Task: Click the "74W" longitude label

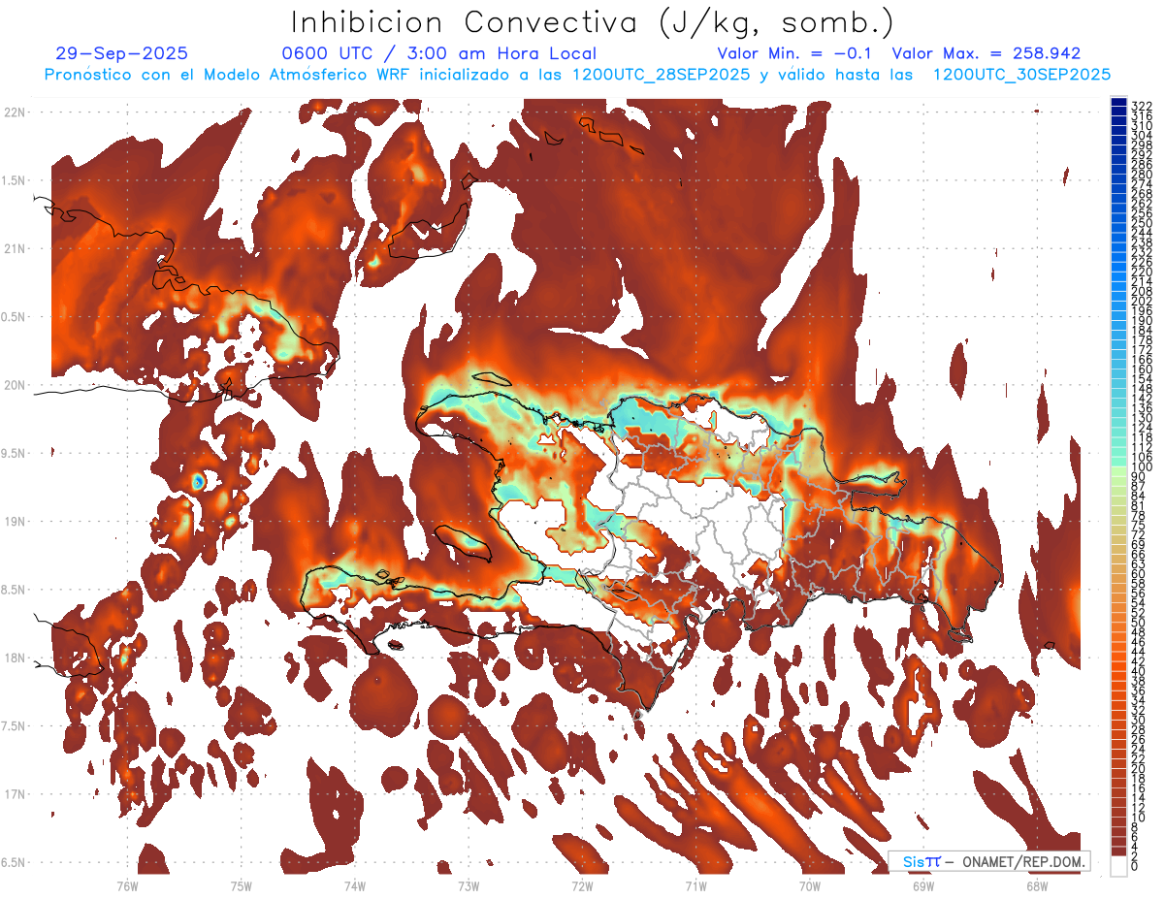Action: point(354,885)
